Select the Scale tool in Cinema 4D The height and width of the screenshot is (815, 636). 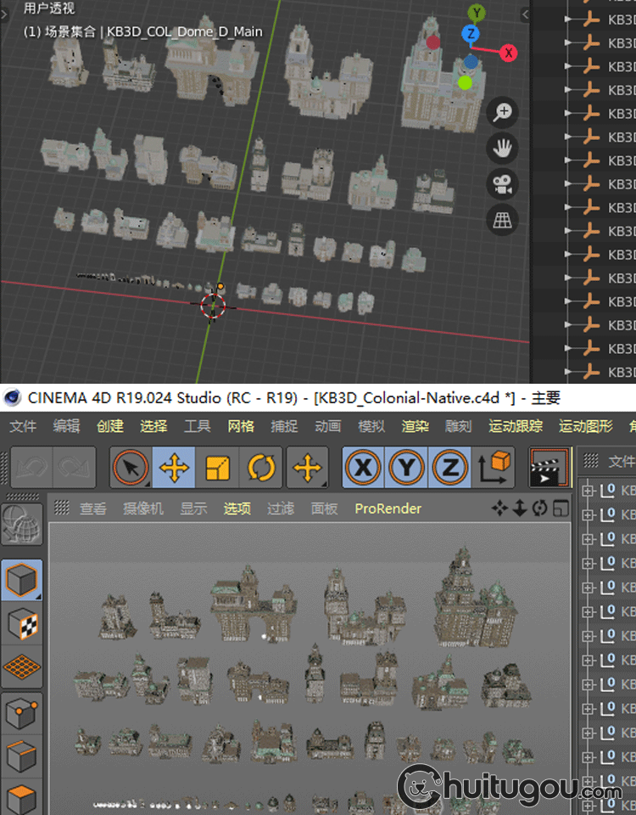(218, 468)
